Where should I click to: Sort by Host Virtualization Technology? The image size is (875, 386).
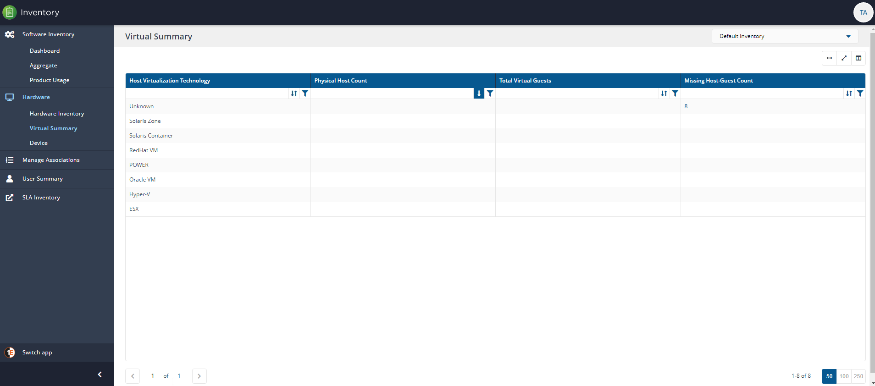[x=294, y=94]
